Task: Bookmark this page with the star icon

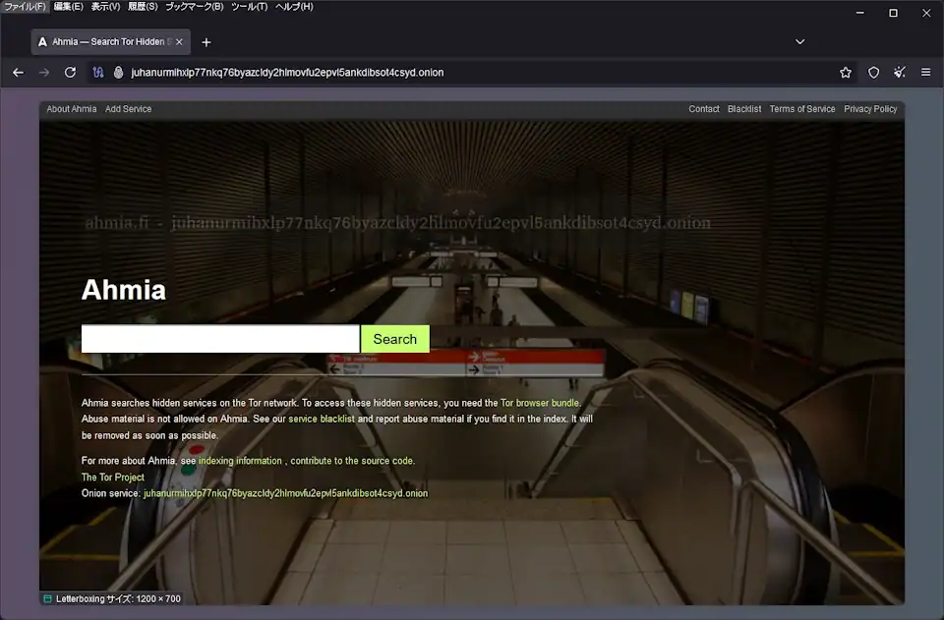Action: click(x=846, y=72)
